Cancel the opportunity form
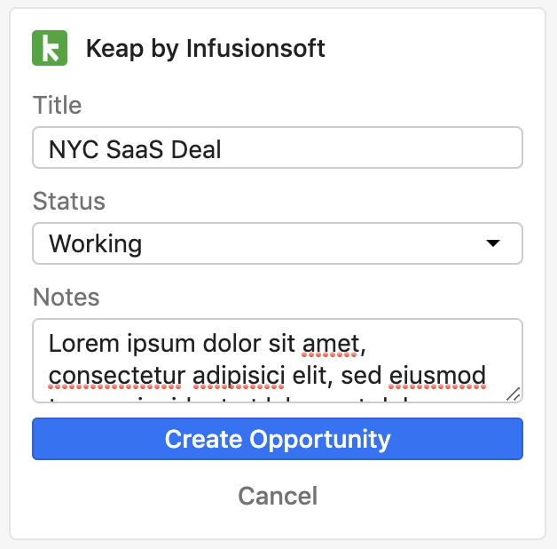This screenshot has width=557, height=549. pos(278,496)
